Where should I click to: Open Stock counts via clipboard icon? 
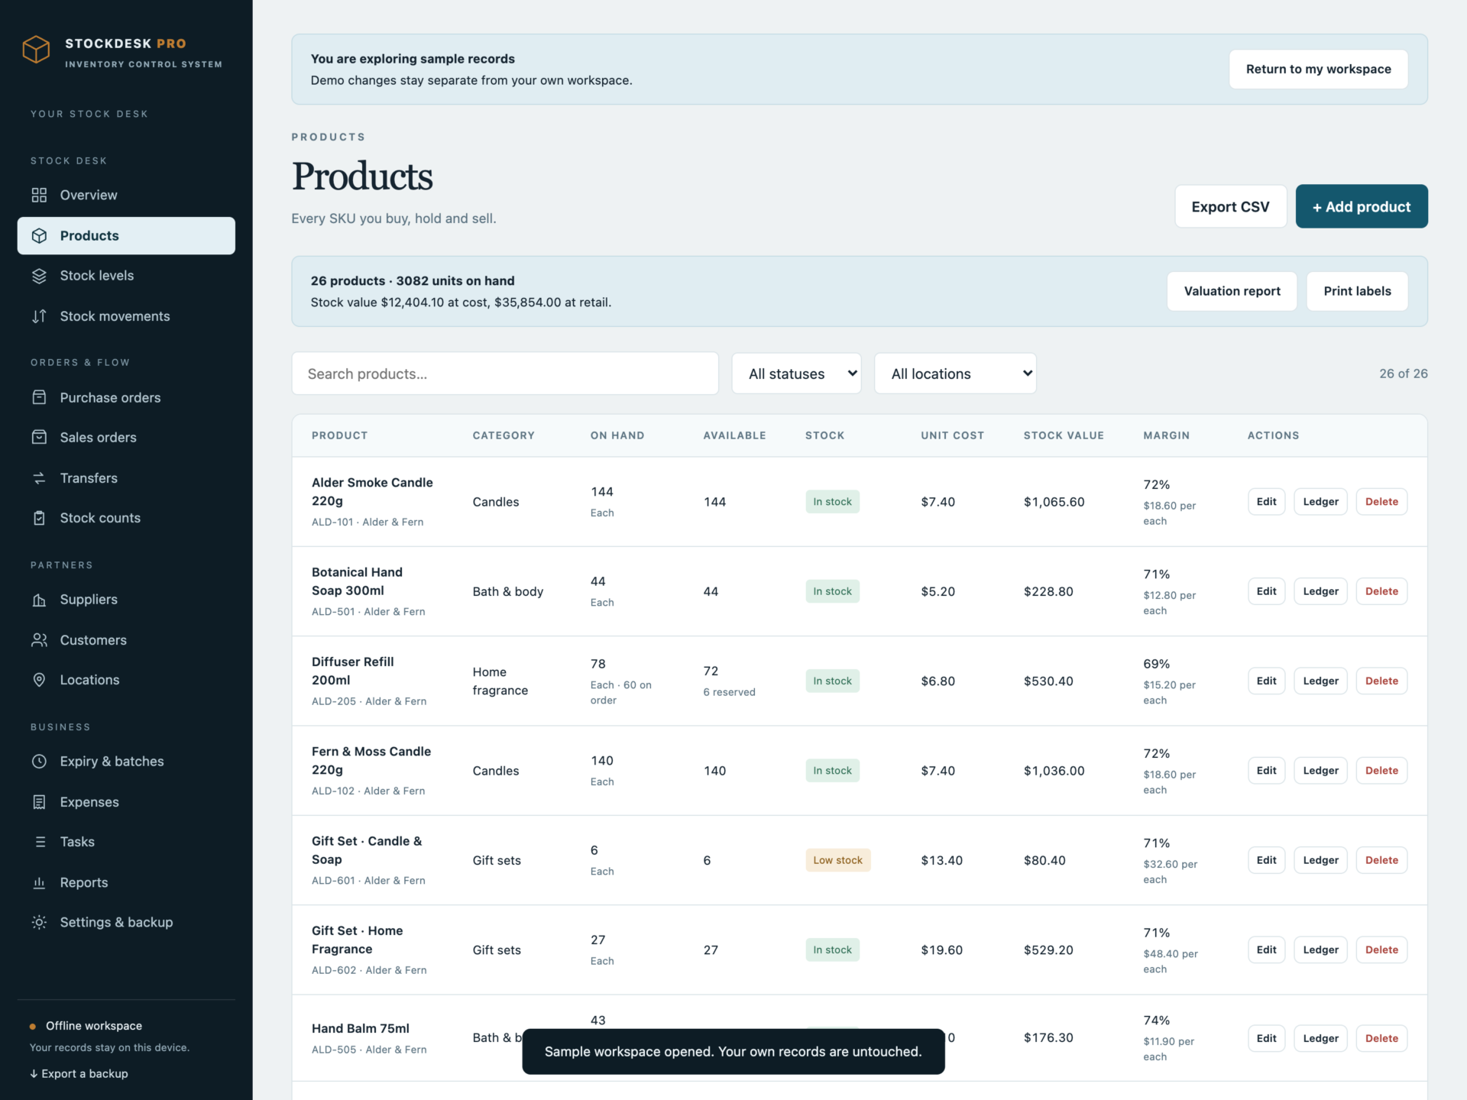[39, 518]
